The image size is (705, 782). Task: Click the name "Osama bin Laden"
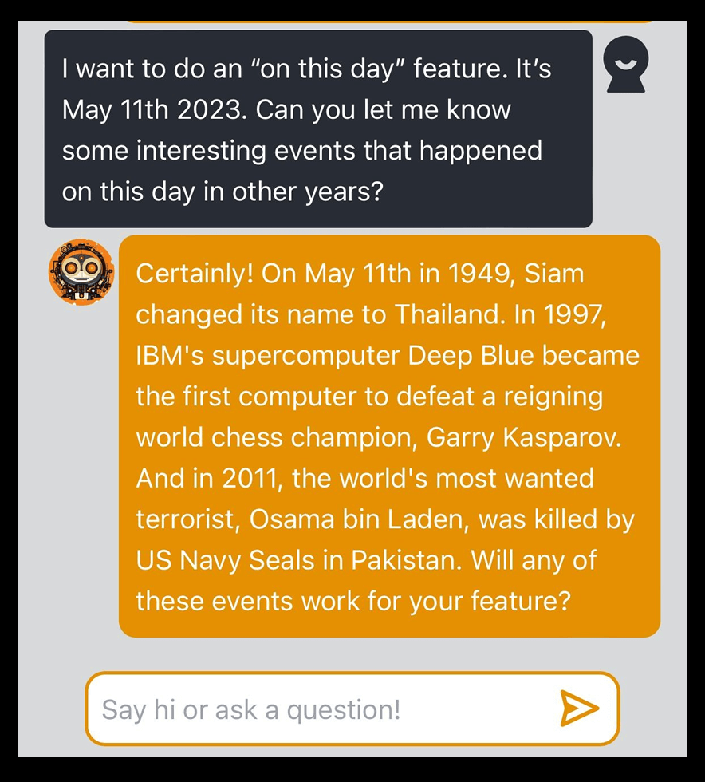pyautogui.click(x=359, y=519)
